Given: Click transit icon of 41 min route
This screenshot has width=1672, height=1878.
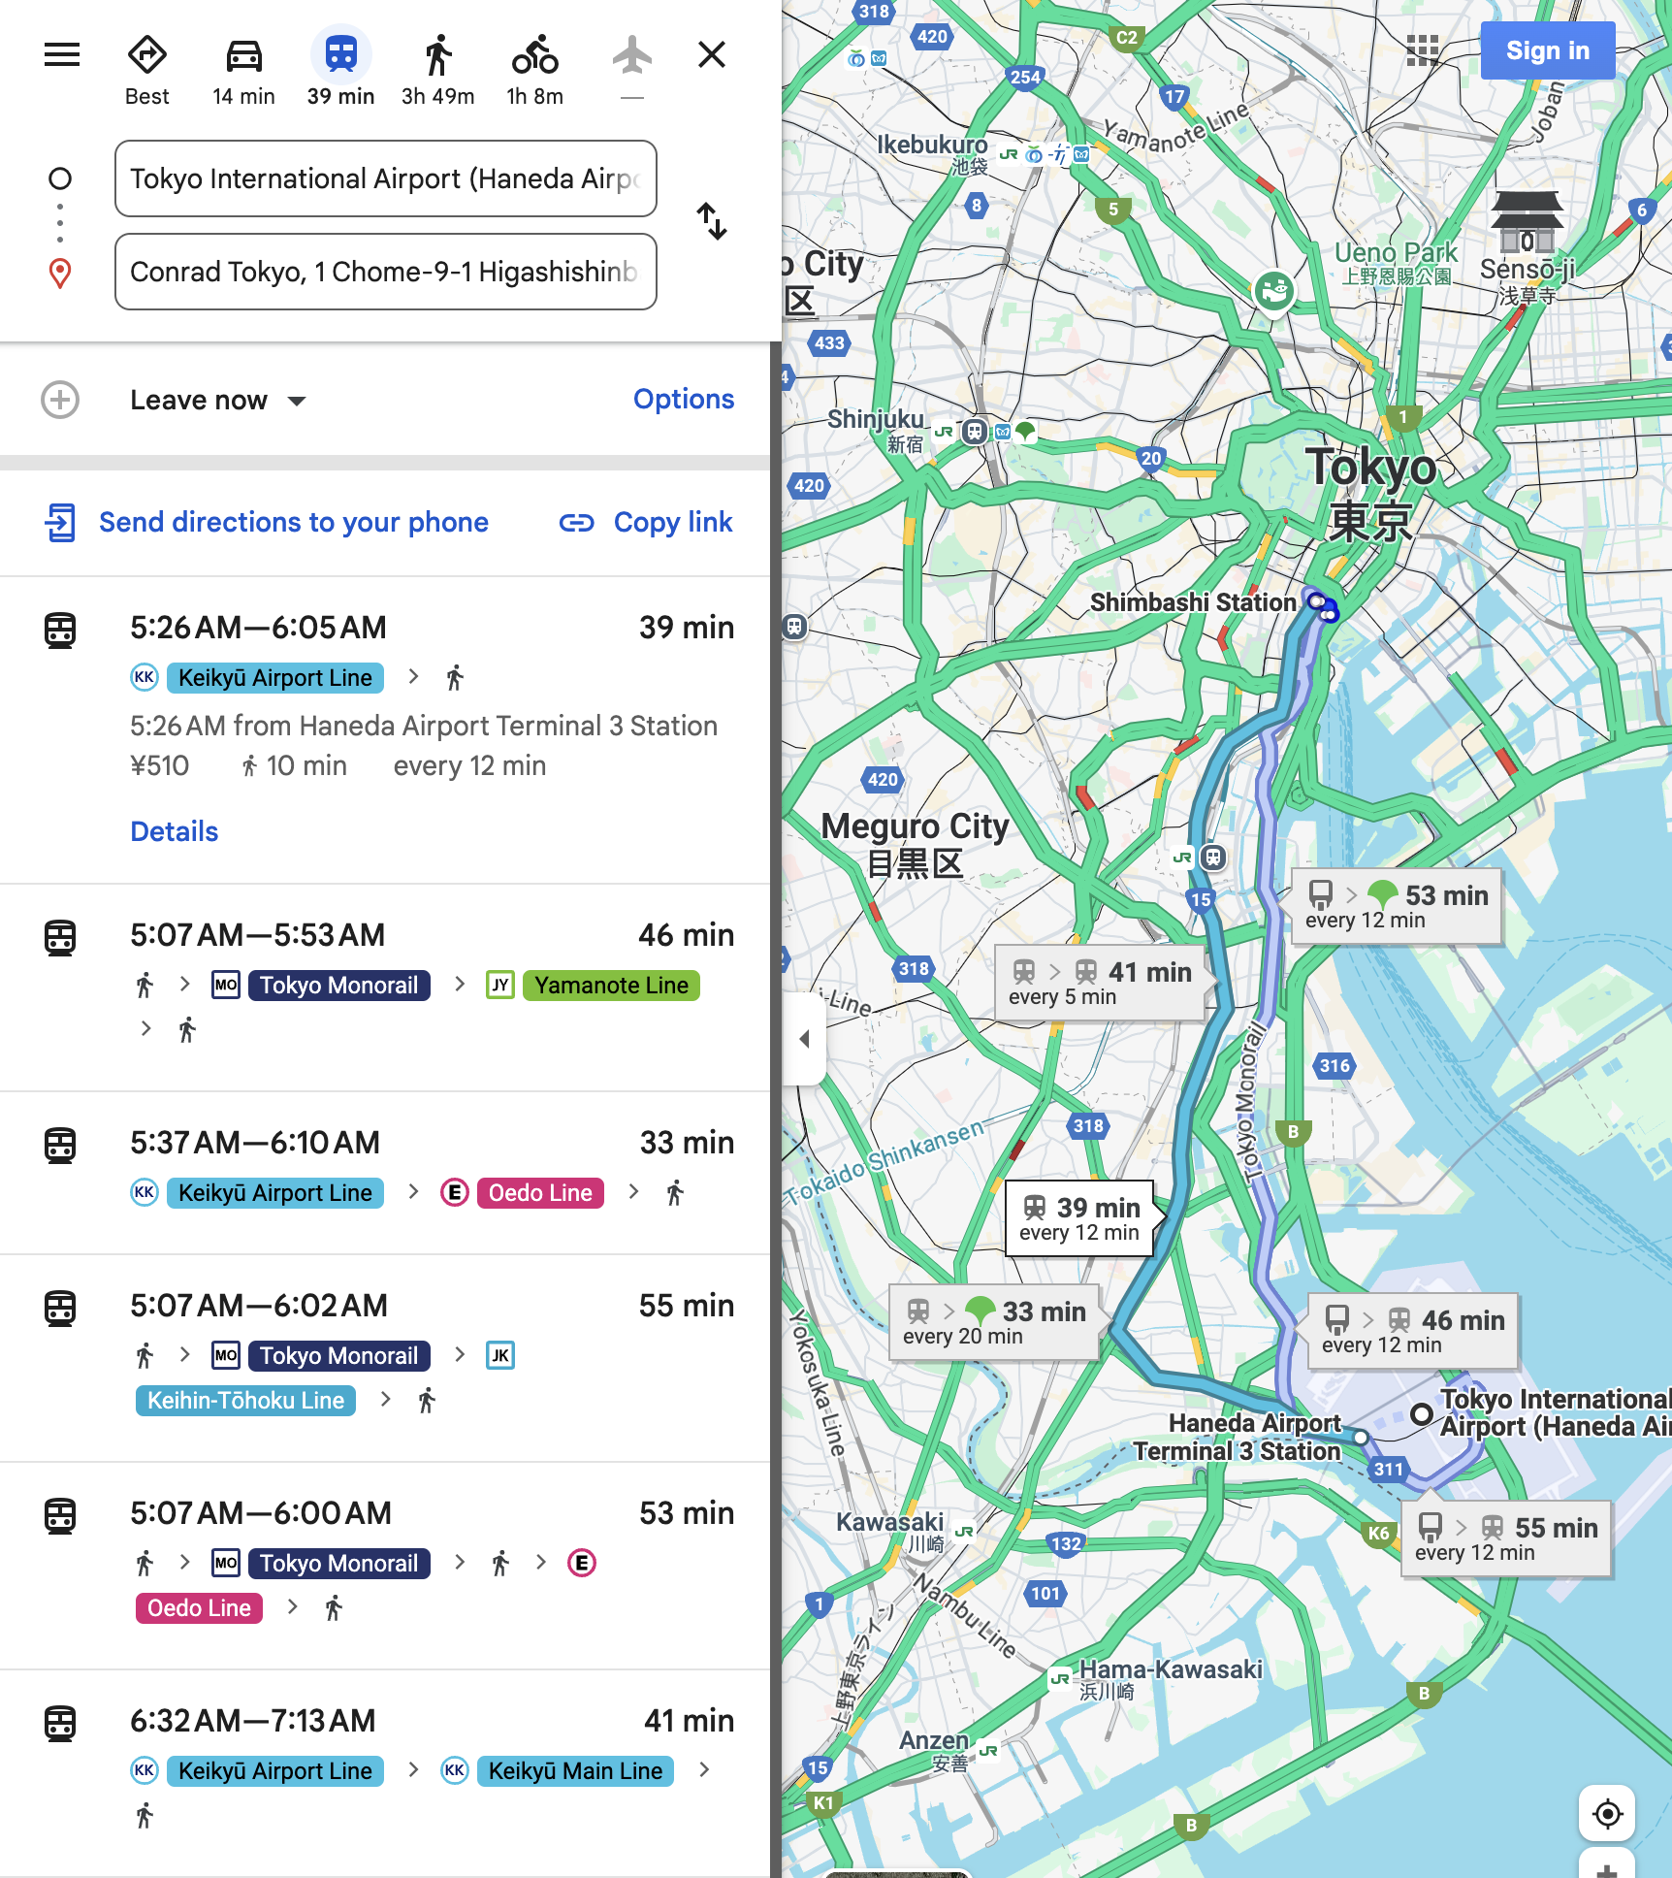Looking at the screenshot, I should click(60, 1723).
